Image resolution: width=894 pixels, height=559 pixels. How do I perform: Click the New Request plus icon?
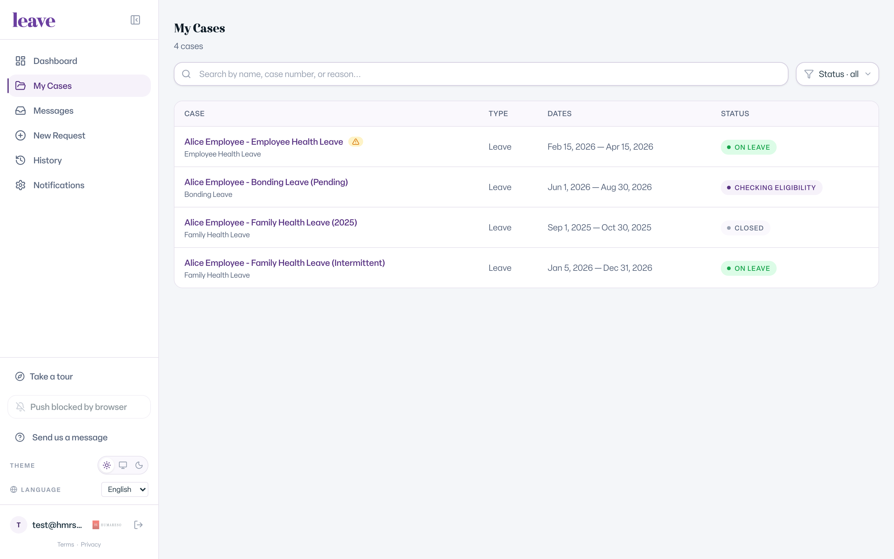(x=20, y=135)
